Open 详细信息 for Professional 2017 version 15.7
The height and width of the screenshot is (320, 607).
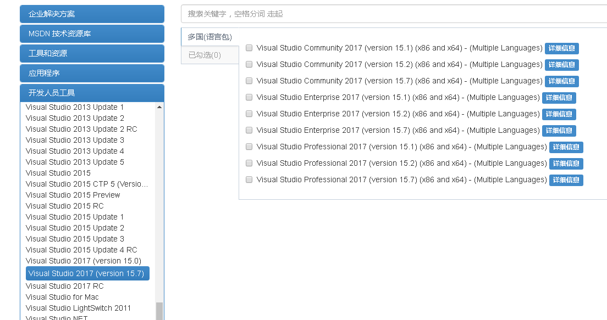(x=566, y=180)
